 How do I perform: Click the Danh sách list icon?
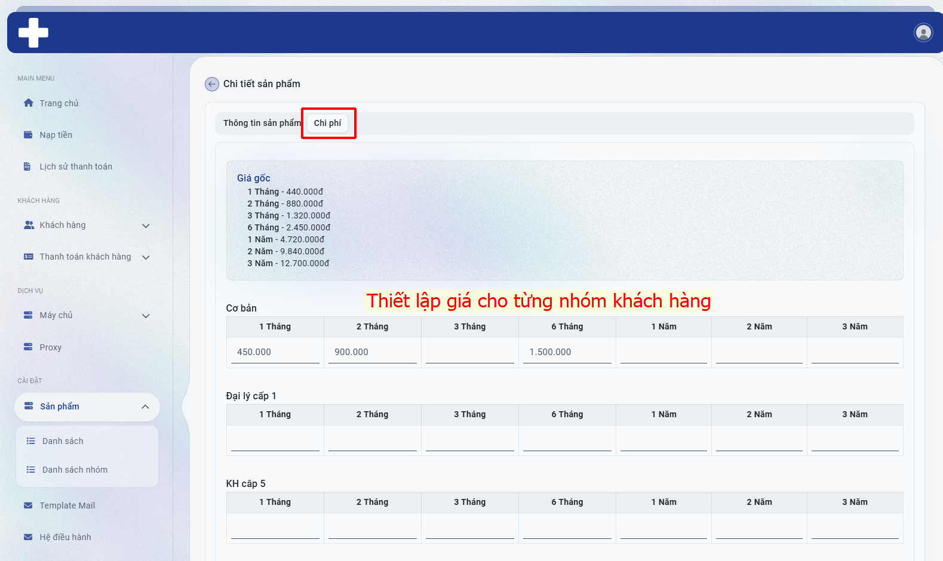point(31,441)
